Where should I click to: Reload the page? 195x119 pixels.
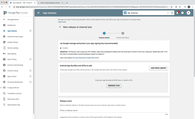tap(10, 7)
